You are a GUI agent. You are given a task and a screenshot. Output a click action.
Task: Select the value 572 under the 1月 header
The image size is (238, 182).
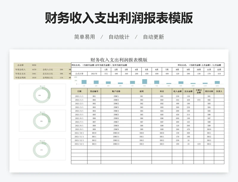(106, 74)
